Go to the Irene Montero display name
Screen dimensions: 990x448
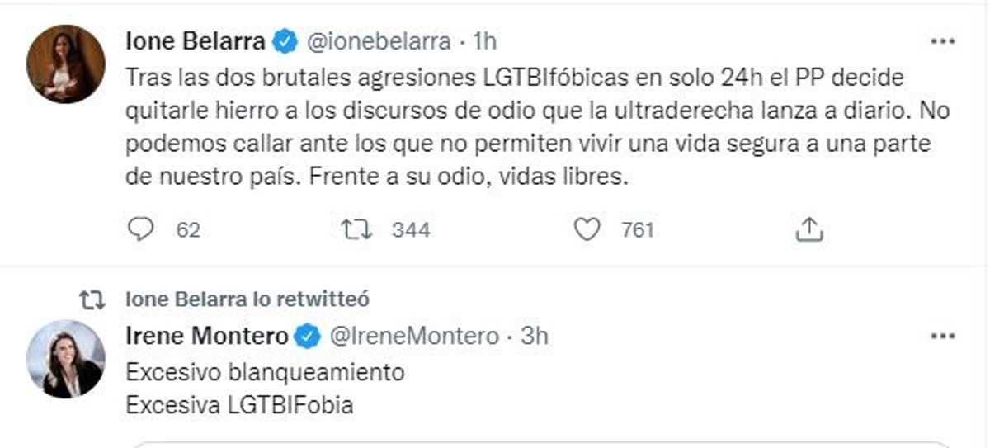click(207, 337)
